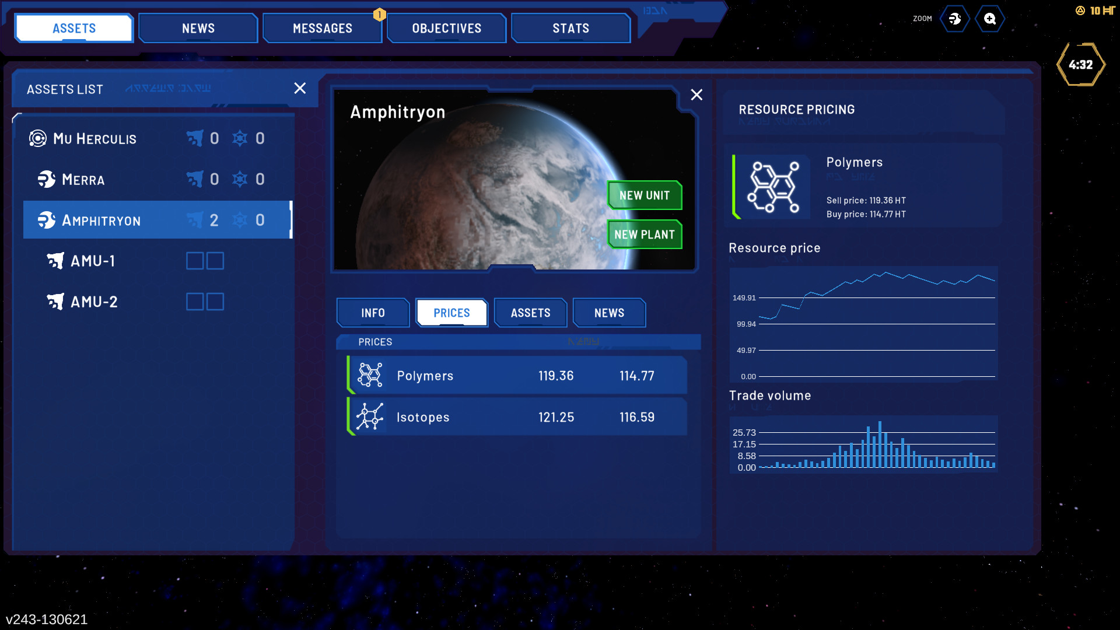Image resolution: width=1120 pixels, height=630 pixels.
Task: Click the Polymers icon in prices list
Action: click(x=370, y=375)
